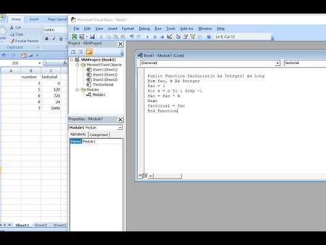
Task: Toggle Bold in Excel Font group
Action: pyautogui.click(x=47, y=39)
